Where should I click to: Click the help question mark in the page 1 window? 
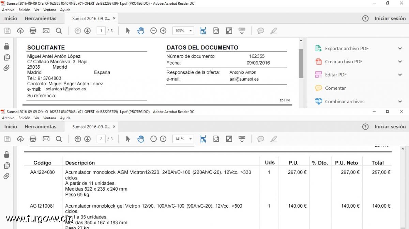pyautogui.click(x=365, y=19)
